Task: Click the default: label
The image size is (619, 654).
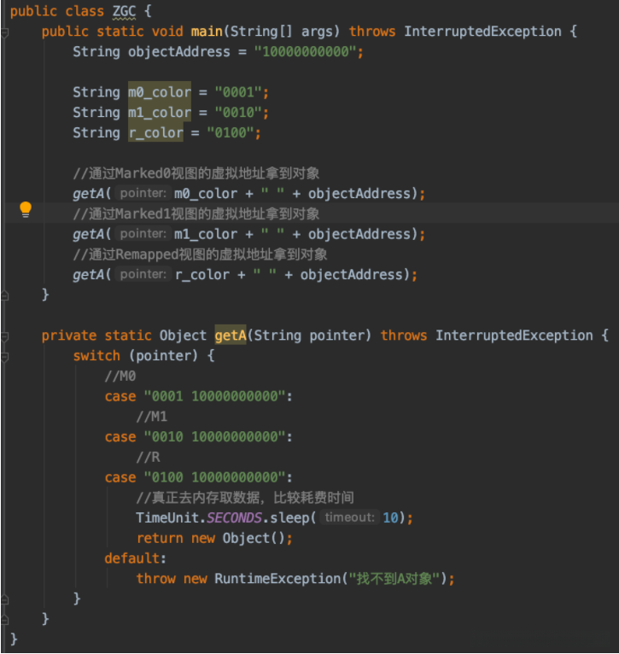Action: coord(136,558)
